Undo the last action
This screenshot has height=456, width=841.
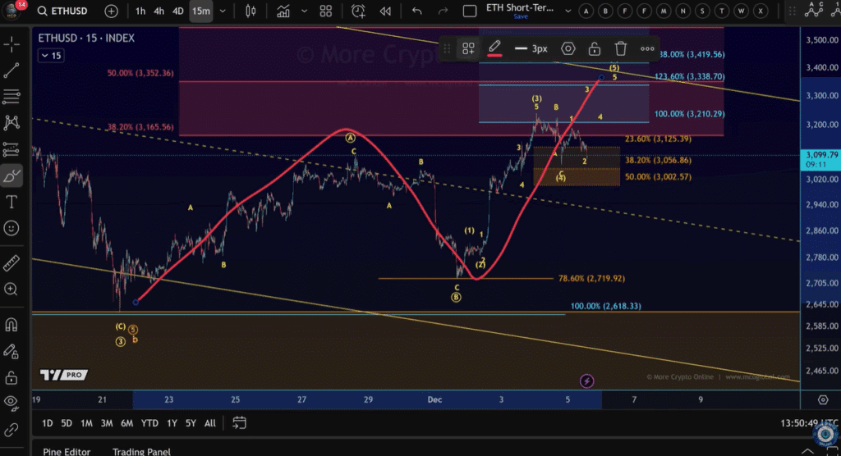416,11
